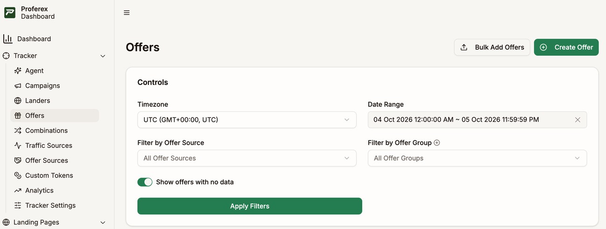606x229 pixels.
Task: Open the All Offer Sources dropdown
Action: click(x=247, y=158)
